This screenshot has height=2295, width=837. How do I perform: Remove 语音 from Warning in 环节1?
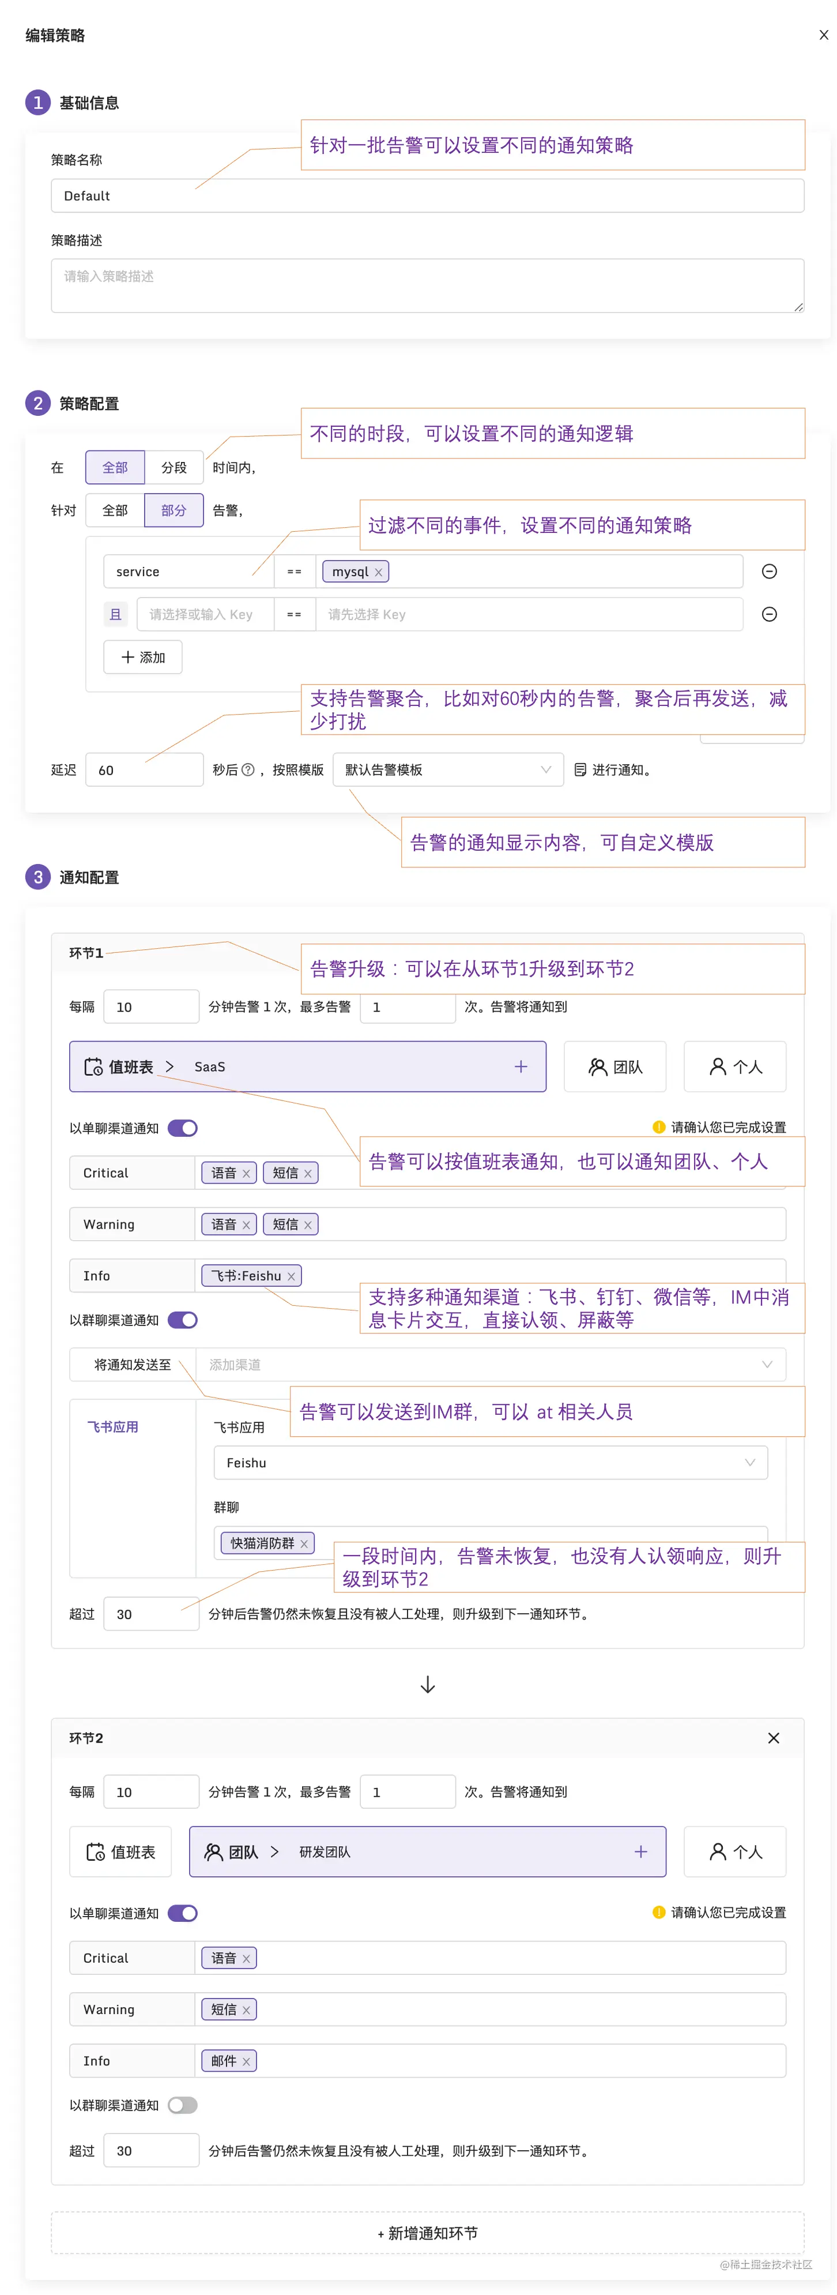[x=247, y=1225]
